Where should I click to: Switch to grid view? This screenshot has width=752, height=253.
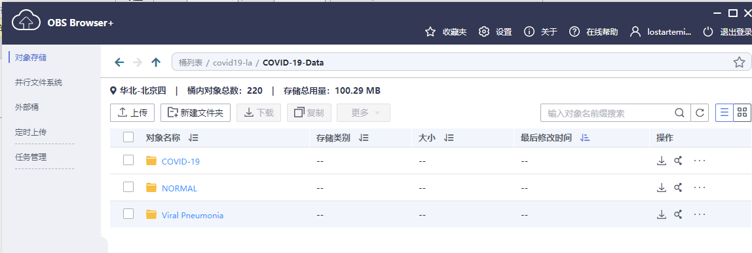pyautogui.click(x=742, y=113)
